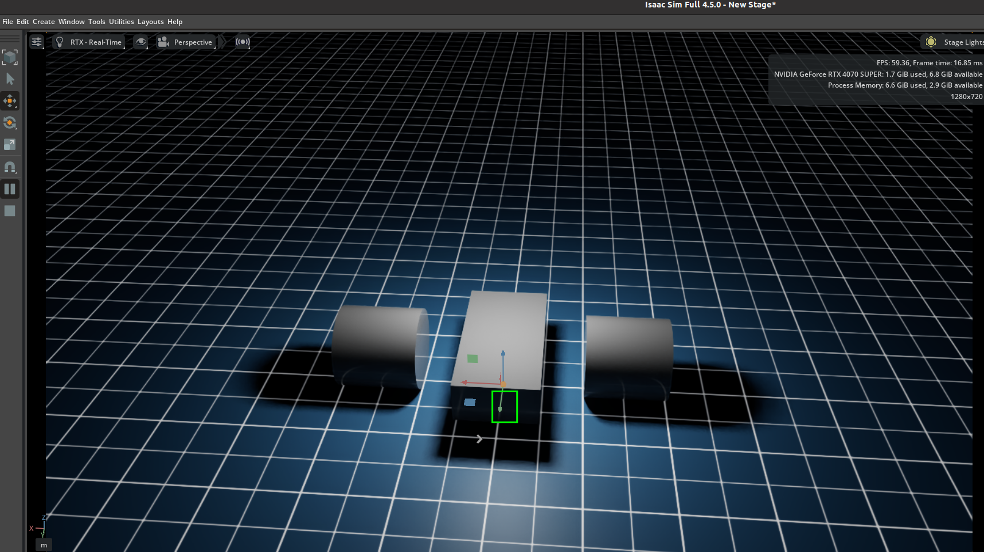The image size is (984, 552).
Task: Open the Perspective camera dropdown
Action: coord(186,42)
